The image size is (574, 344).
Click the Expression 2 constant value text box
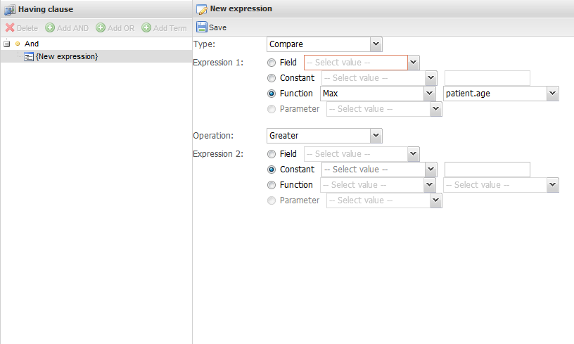click(487, 170)
